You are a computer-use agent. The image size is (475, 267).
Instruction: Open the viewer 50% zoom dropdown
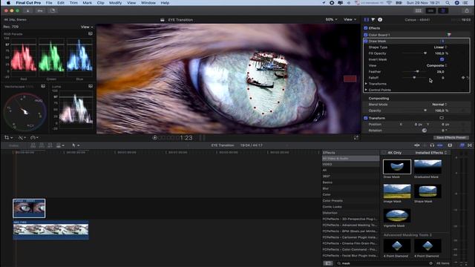click(331, 20)
